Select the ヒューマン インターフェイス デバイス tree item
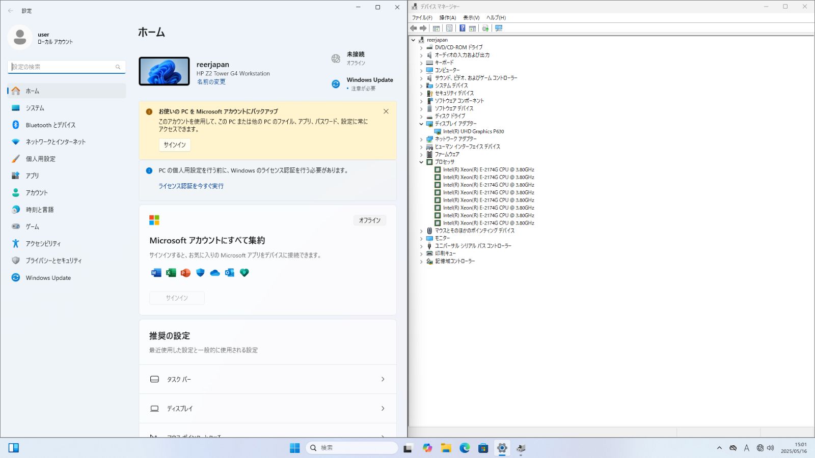 tap(467, 147)
